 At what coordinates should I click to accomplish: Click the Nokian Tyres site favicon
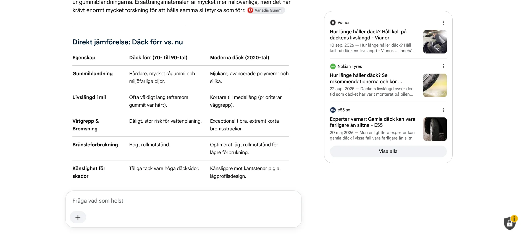pos(333,66)
